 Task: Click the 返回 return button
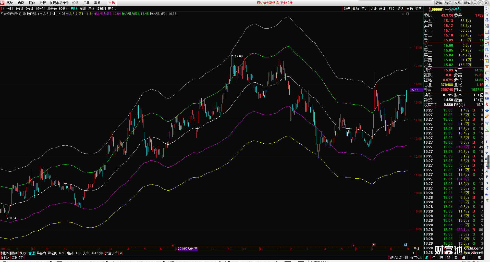point(419,9)
